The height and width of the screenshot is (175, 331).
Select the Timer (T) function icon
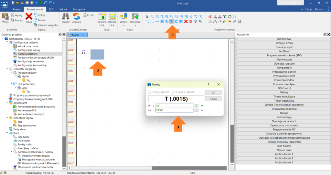171,22
